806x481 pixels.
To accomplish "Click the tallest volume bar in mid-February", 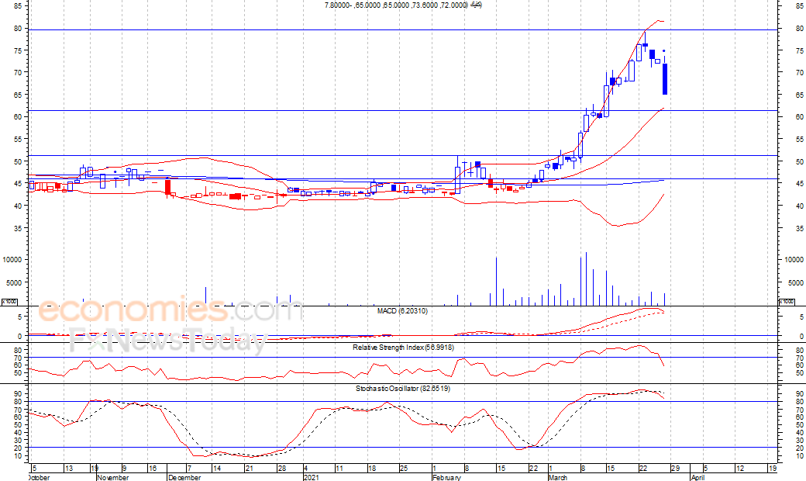I will point(496,282).
